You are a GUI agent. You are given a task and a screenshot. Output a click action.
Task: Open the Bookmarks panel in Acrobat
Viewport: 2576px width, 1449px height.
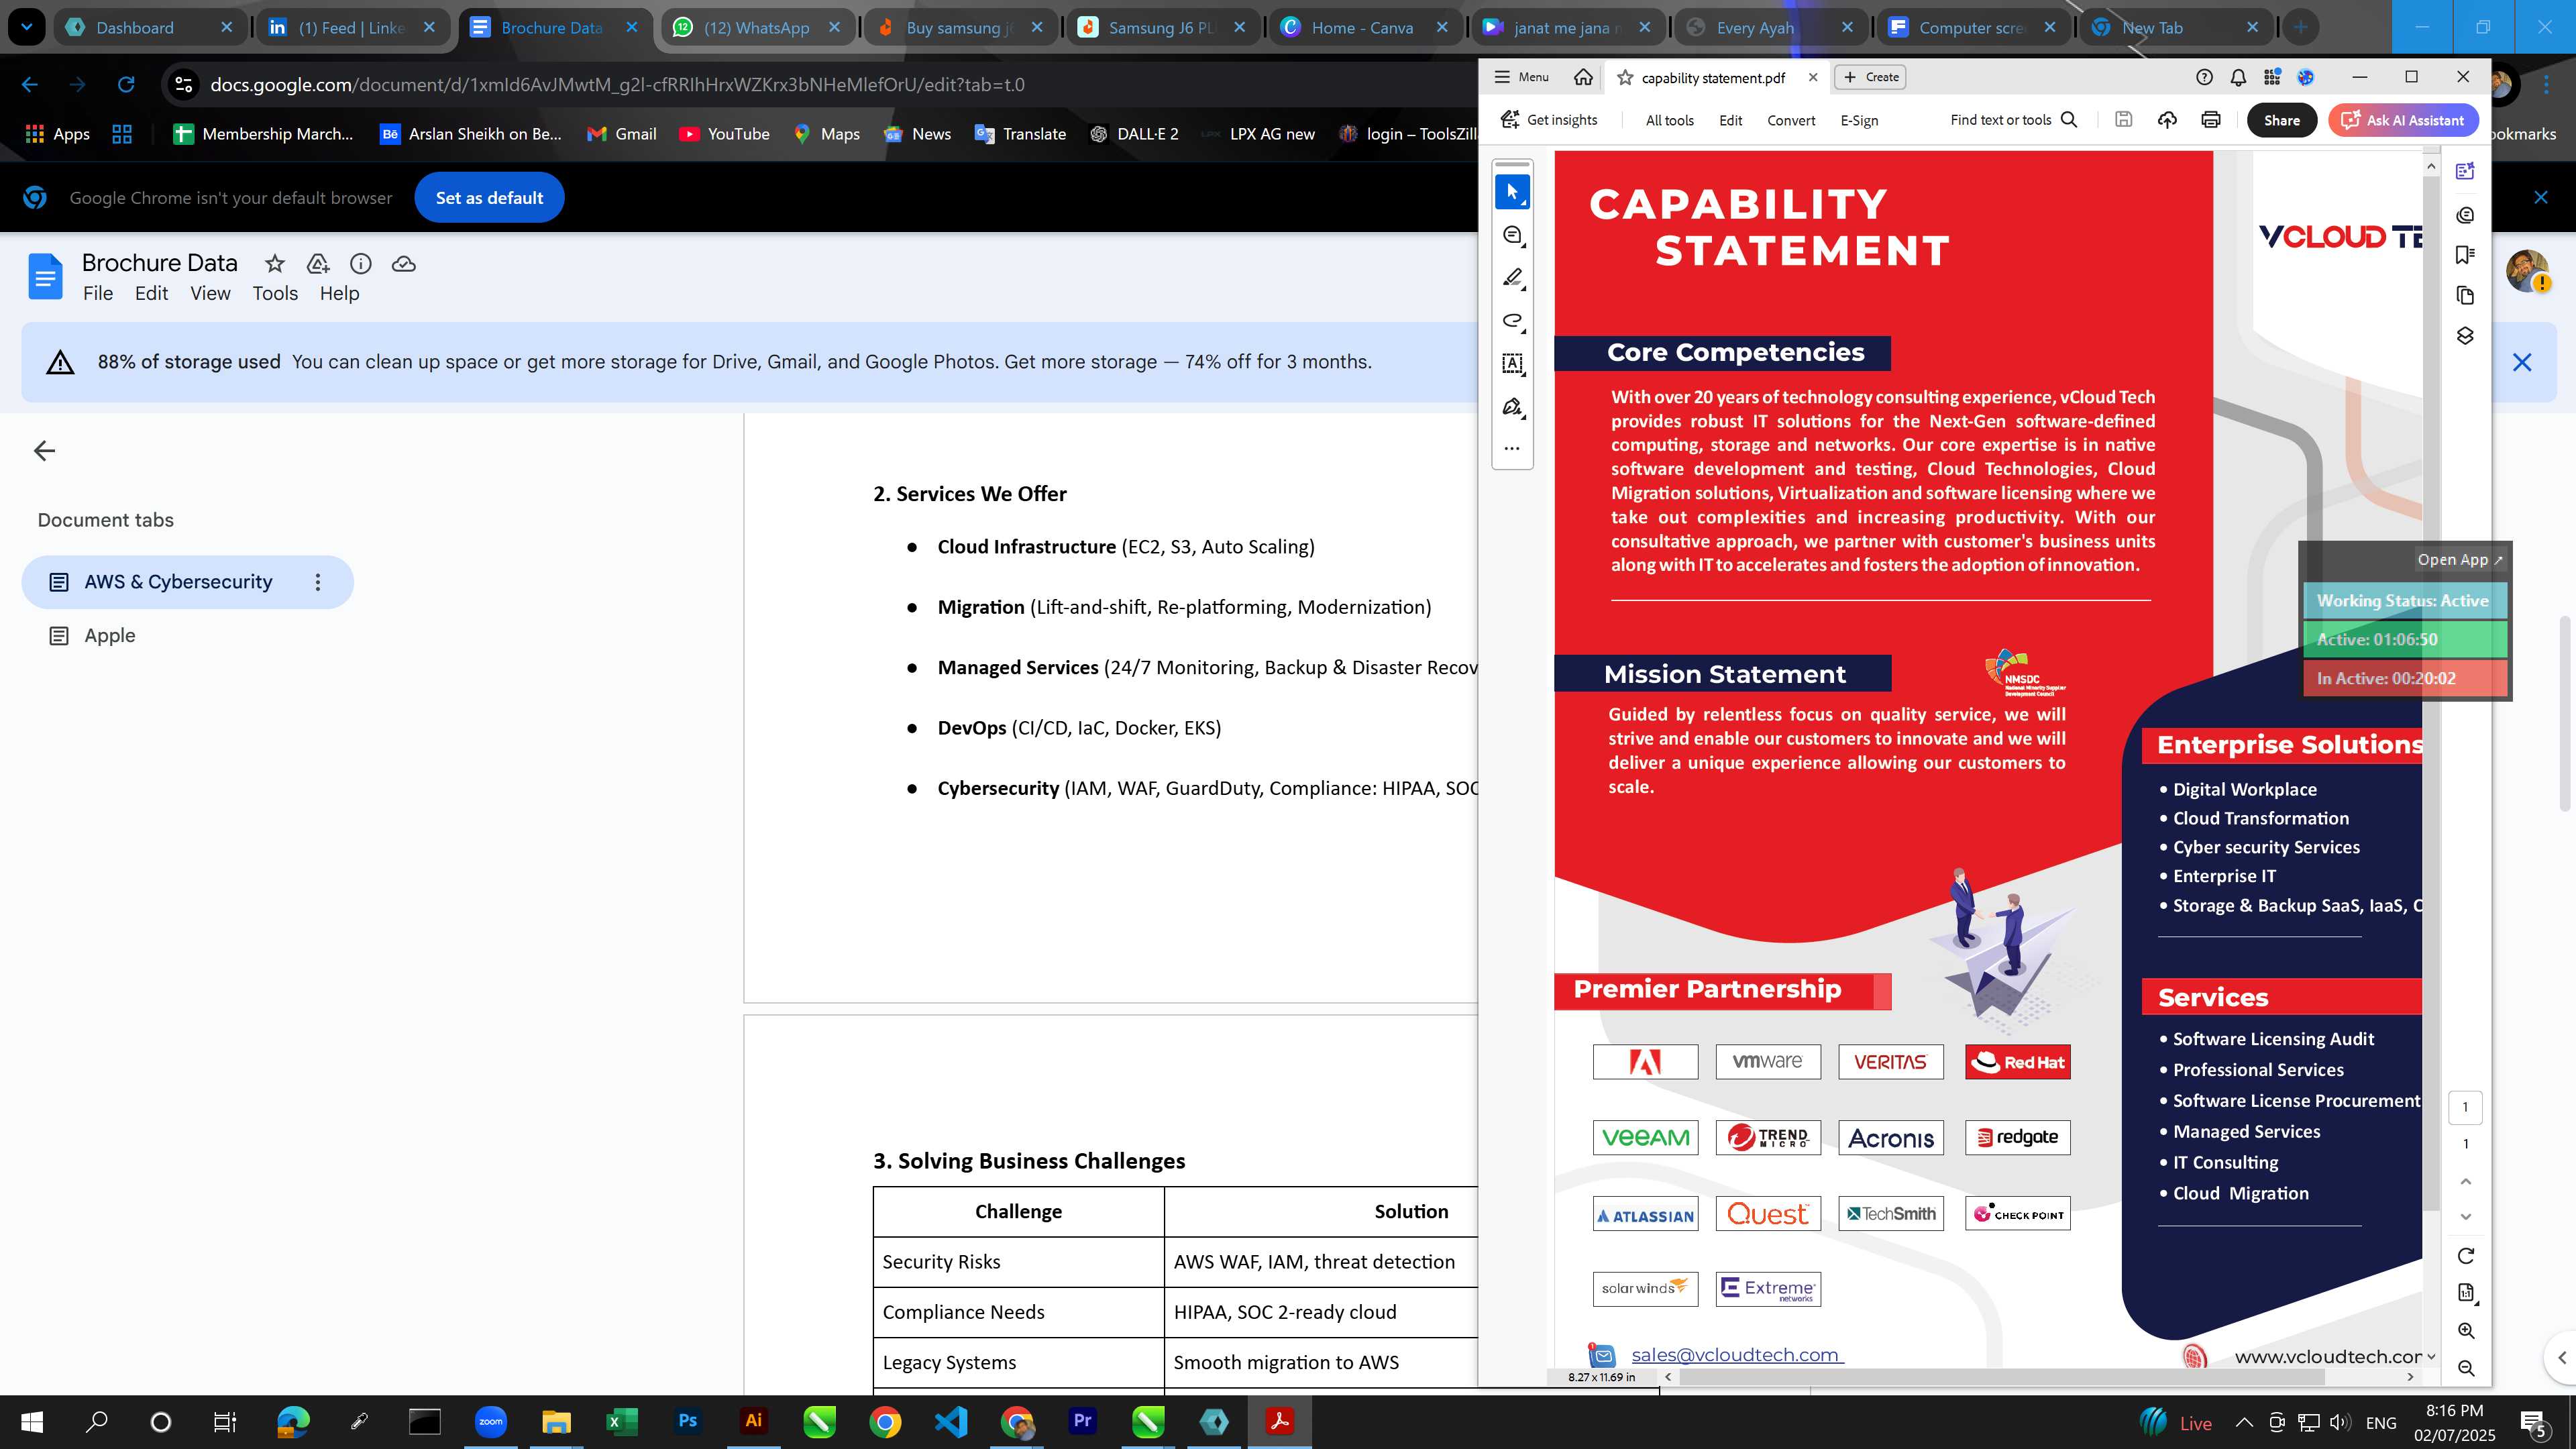point(2465,255)
